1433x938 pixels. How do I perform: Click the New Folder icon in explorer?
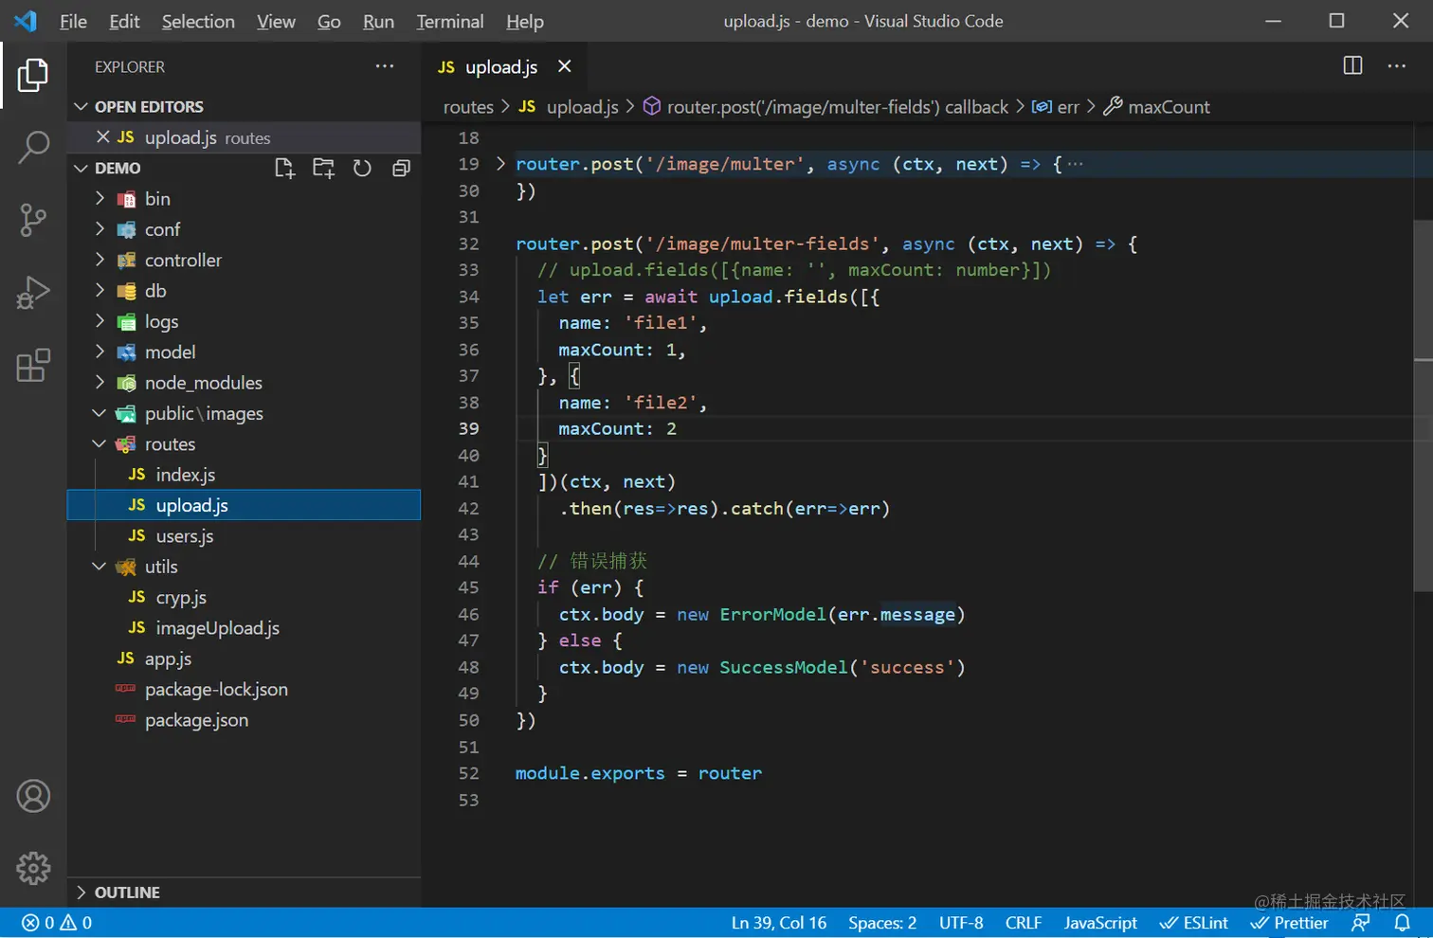pos(323,169)
